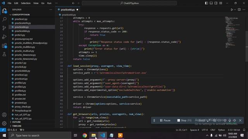Go forward with the navigation arrow

coord(78,3)
